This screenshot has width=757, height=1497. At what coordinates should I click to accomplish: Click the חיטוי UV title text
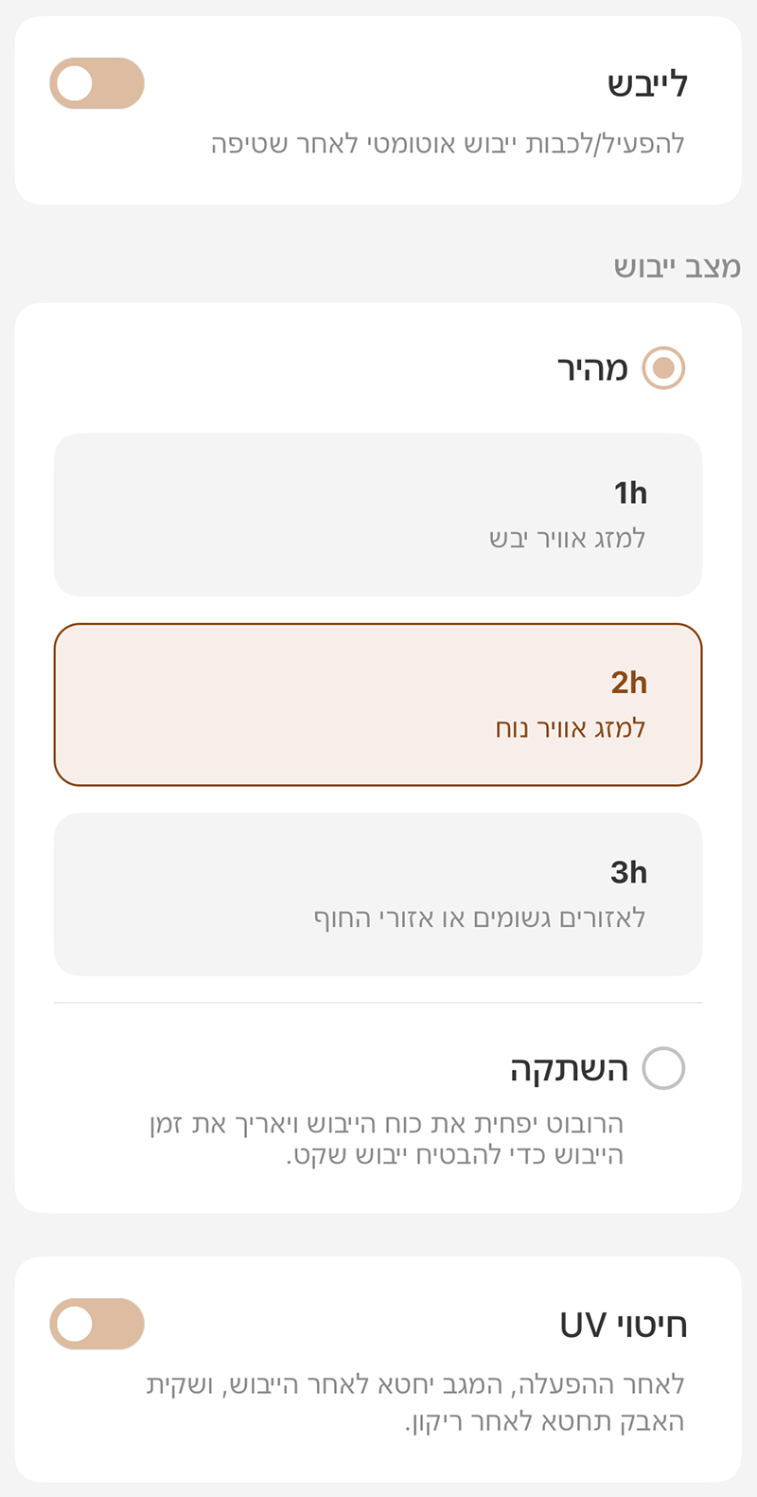(x=623, y=1325)
